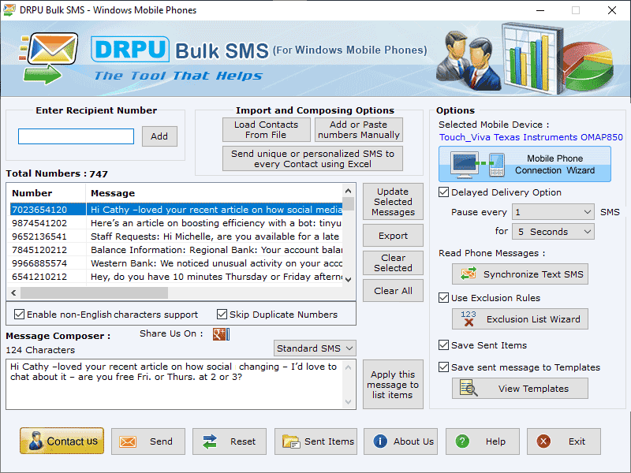Launch the Exclusion List Wizard
The image size is (631, 473).
point(520,318)
